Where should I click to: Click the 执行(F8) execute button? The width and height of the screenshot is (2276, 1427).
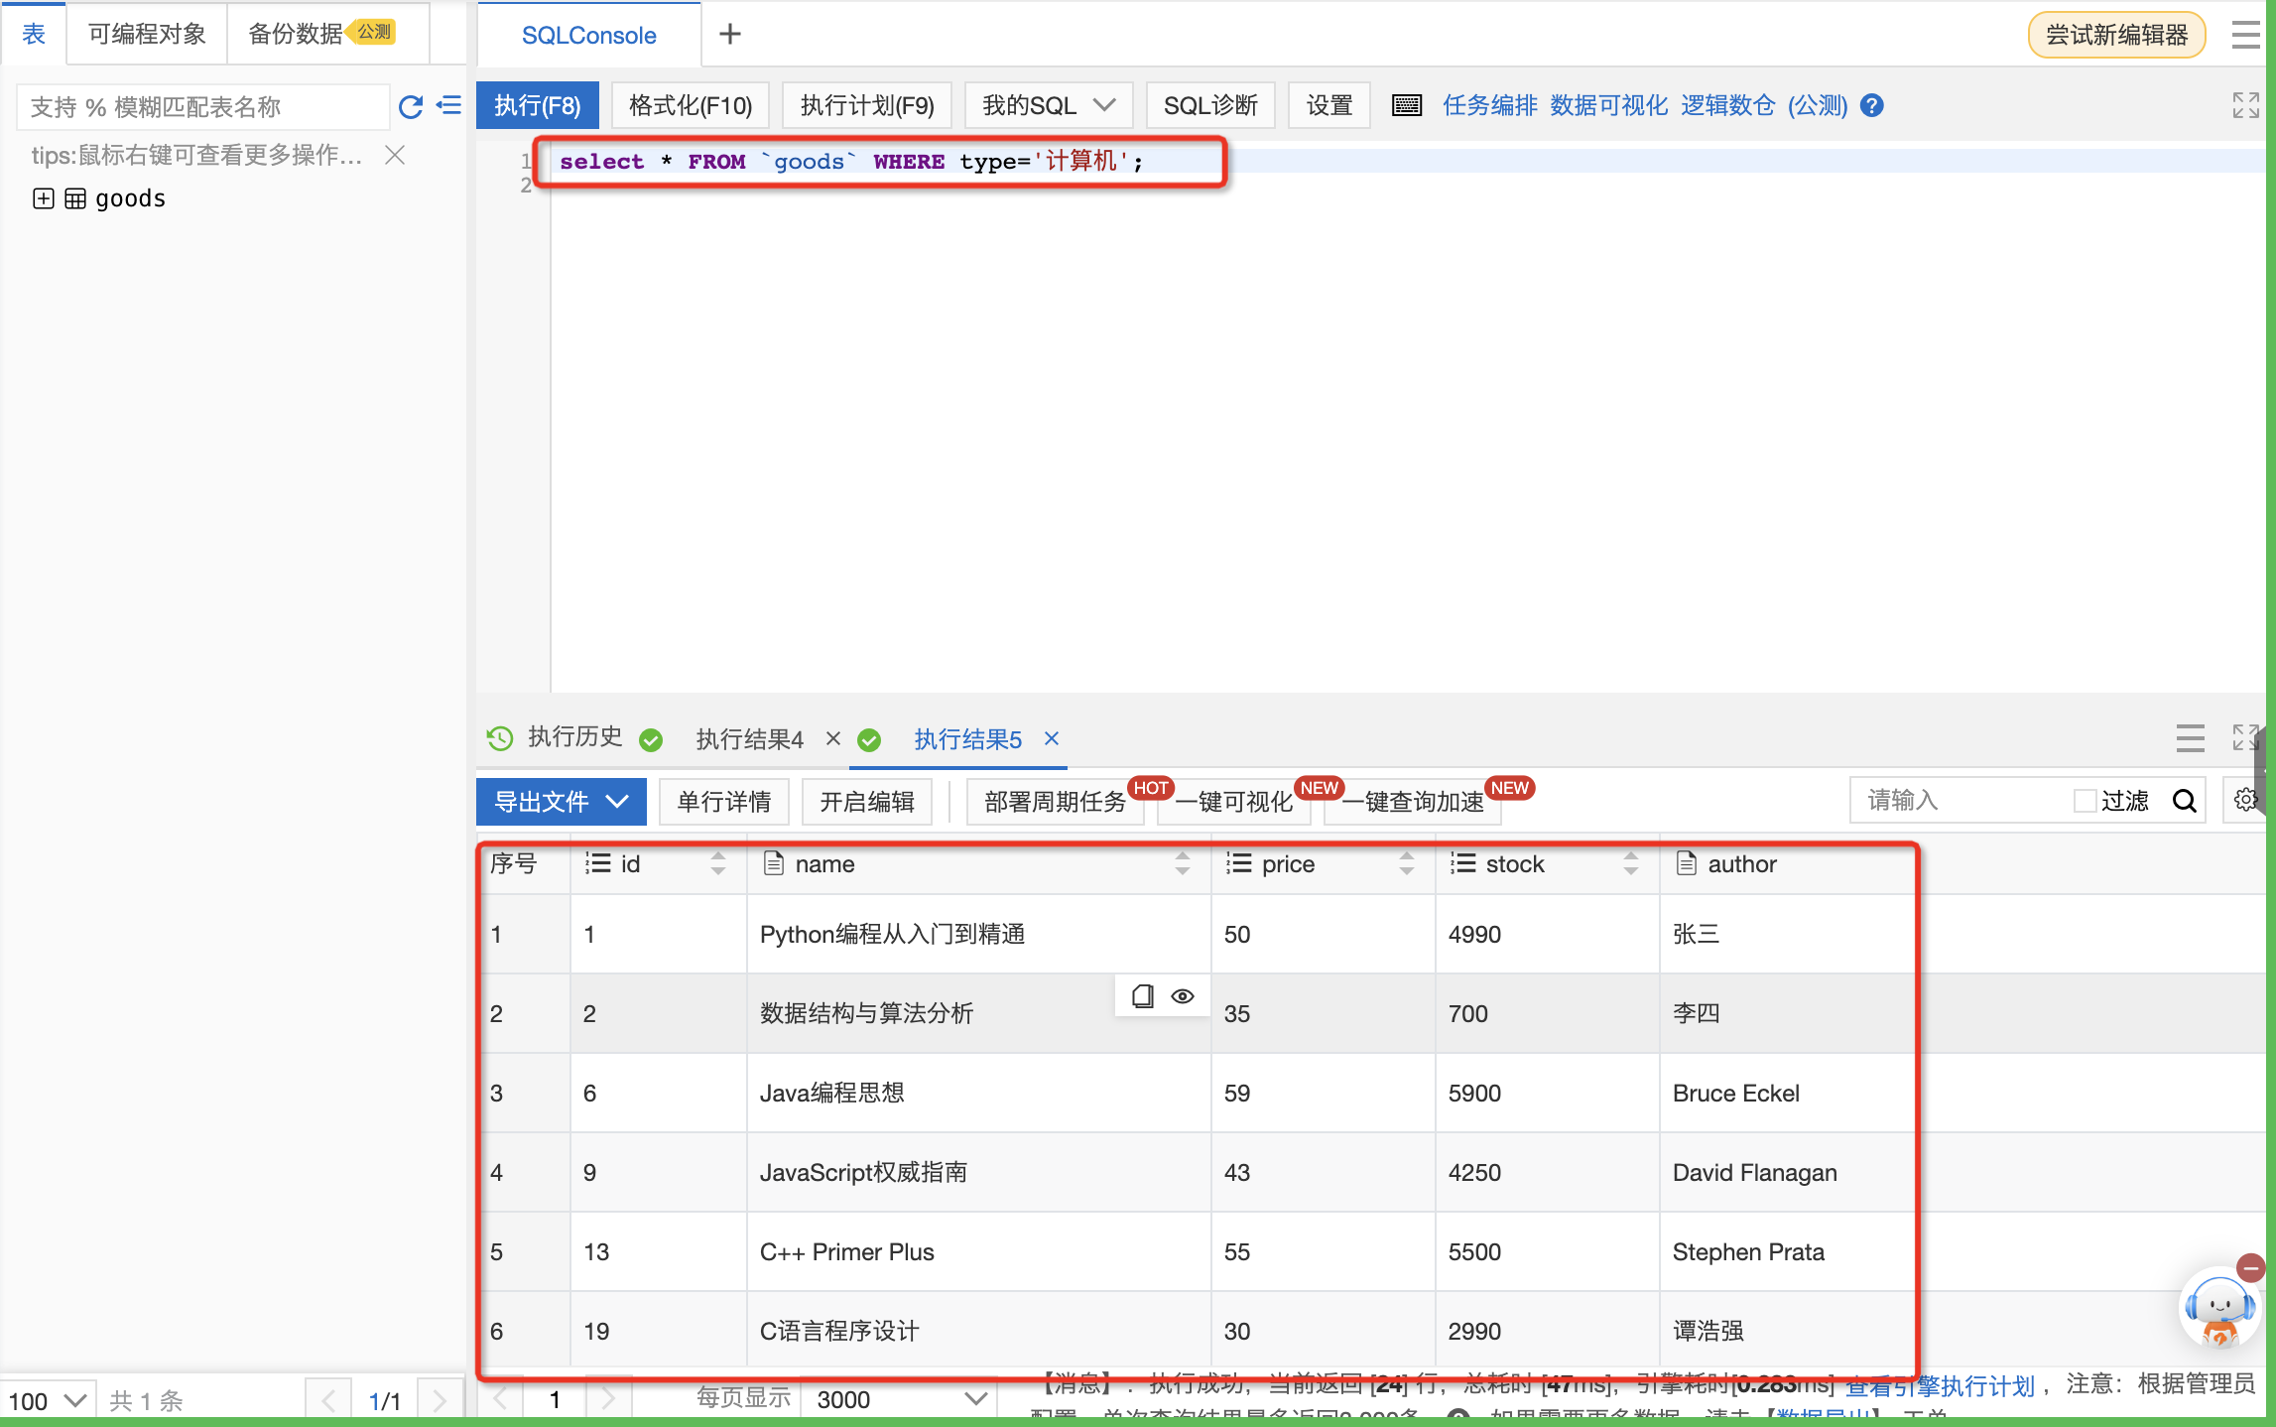(x=538, y=105)
